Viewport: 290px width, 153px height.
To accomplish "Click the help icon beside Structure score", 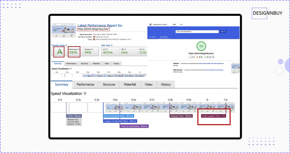I will [x=92, y=49].
